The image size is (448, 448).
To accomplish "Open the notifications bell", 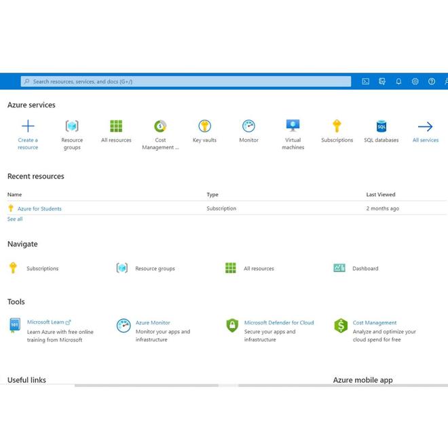I will pyautogui.click(x=398, y=81).
